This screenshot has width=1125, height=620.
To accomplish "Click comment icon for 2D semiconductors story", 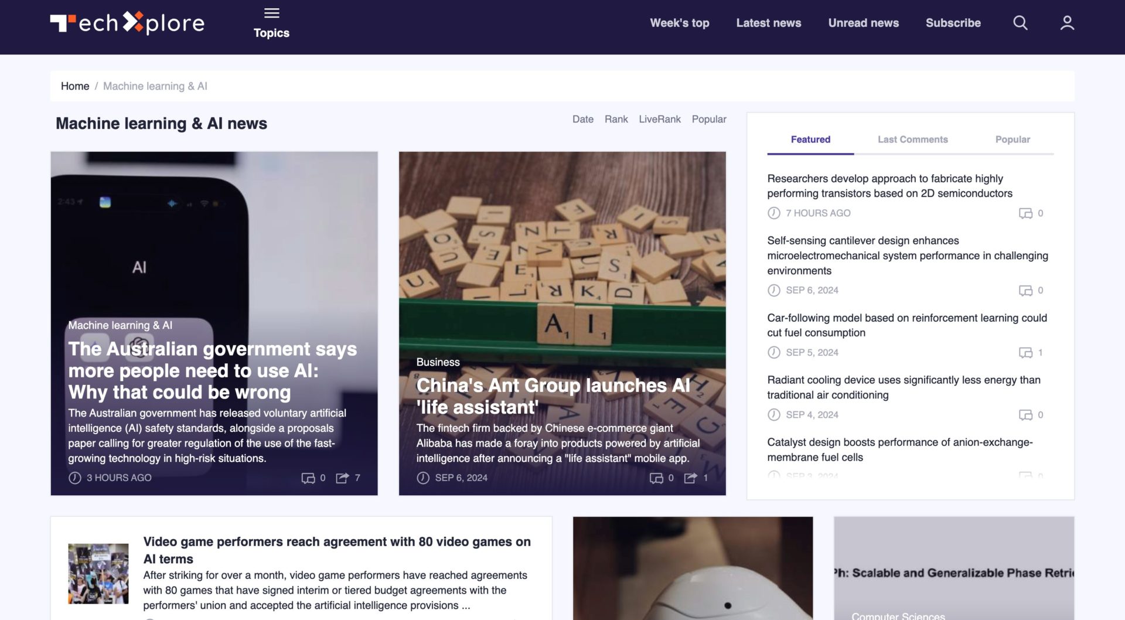I will click(x=1025, y=213).
